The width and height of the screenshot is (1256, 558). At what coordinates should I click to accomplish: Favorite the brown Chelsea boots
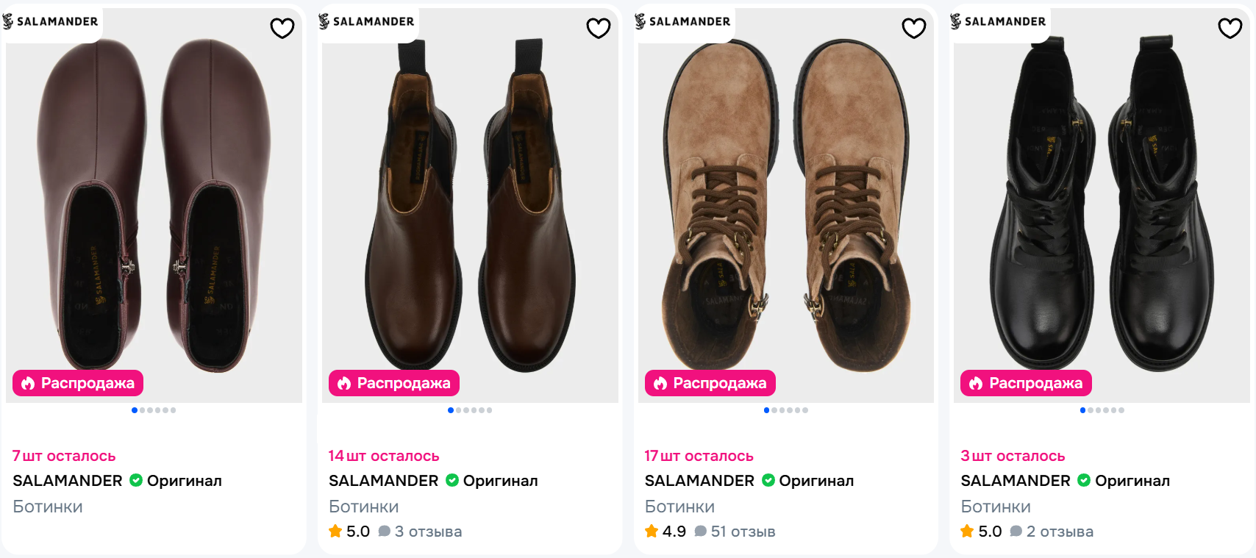[599, 28]
